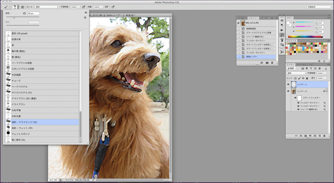Select 水彩丸筆 brush preset
Viewport: 334px width, 183px height.
[x=42, y=116]
